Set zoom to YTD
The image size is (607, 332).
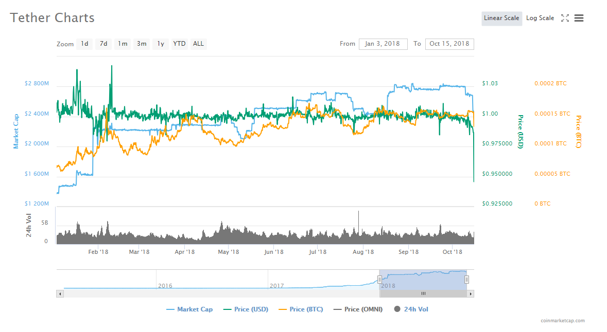click(x=179, y=44)
